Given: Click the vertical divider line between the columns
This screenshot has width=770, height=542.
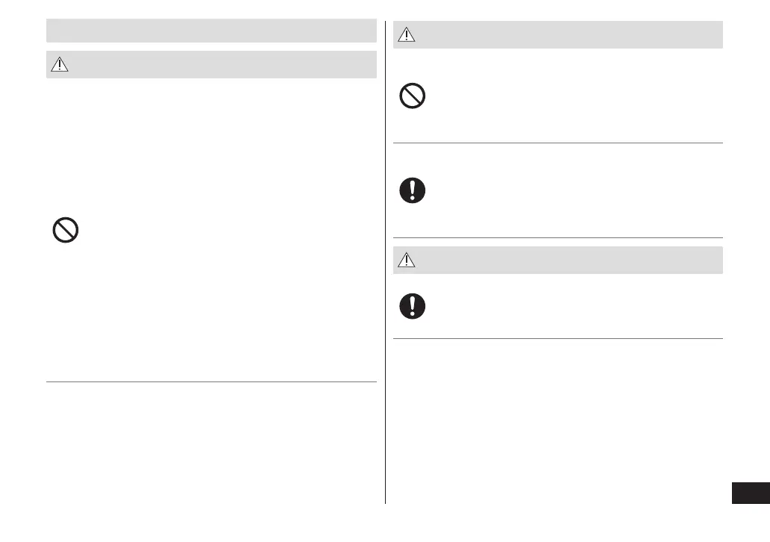Looking at the screenshot, I should pos(386,299).
